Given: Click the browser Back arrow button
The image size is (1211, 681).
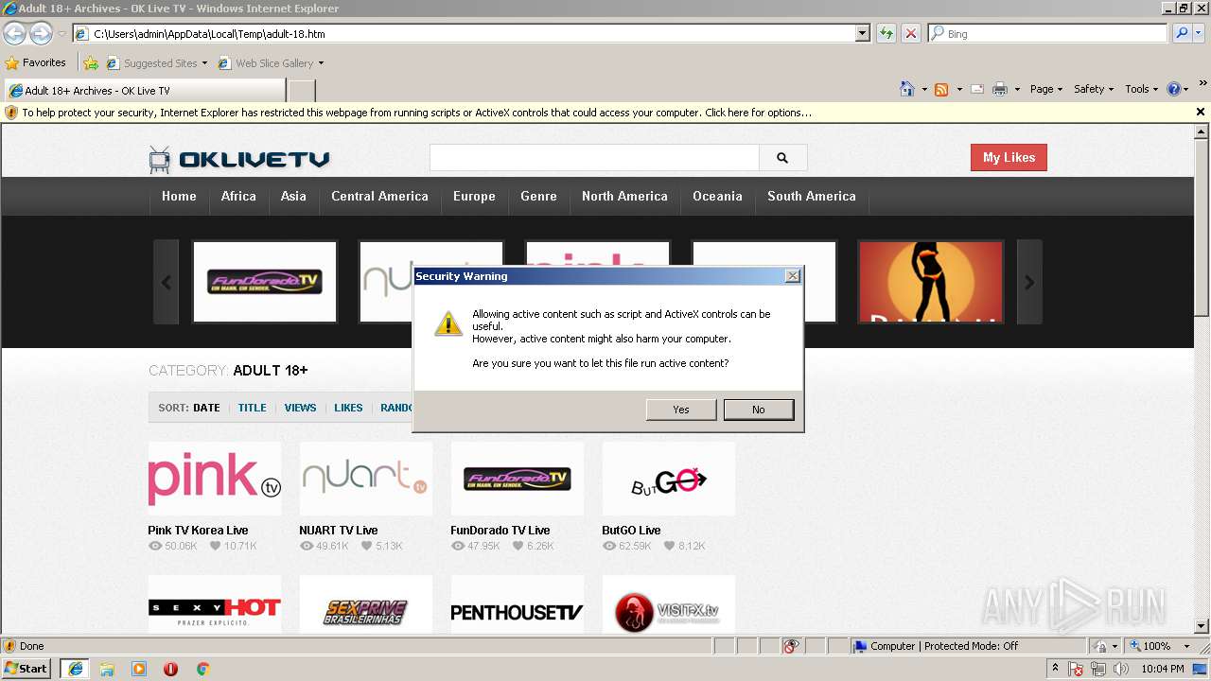Looking at the screenshot, I should coord(14,34).
